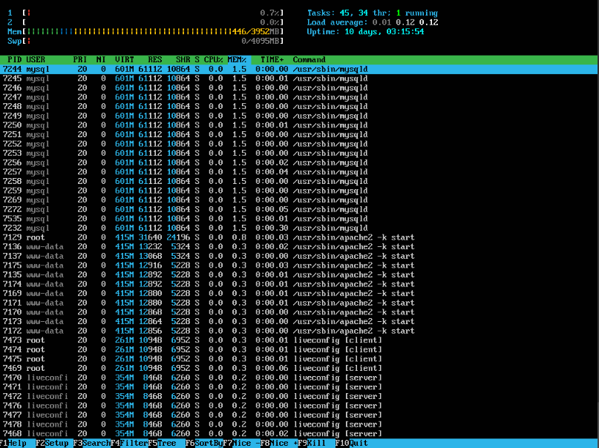599x448 pixels.
Task: Click the S state column header
Action: (x=197, y=59)
